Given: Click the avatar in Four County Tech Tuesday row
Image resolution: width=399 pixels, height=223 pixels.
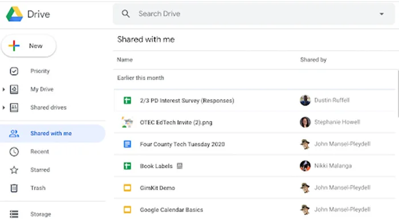Looking at the screenshot, I should point(305,144).
